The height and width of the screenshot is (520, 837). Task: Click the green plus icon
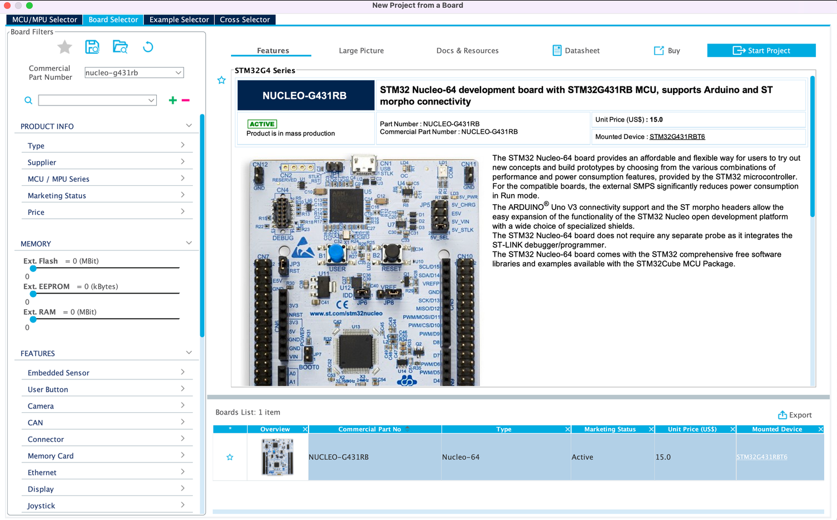(172, 100)
